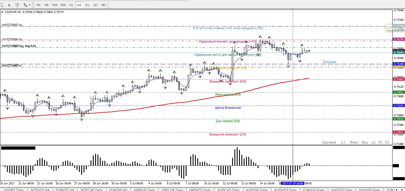
Task: Click the #1472718327 sl order label
Action: [x=12, y=66]
